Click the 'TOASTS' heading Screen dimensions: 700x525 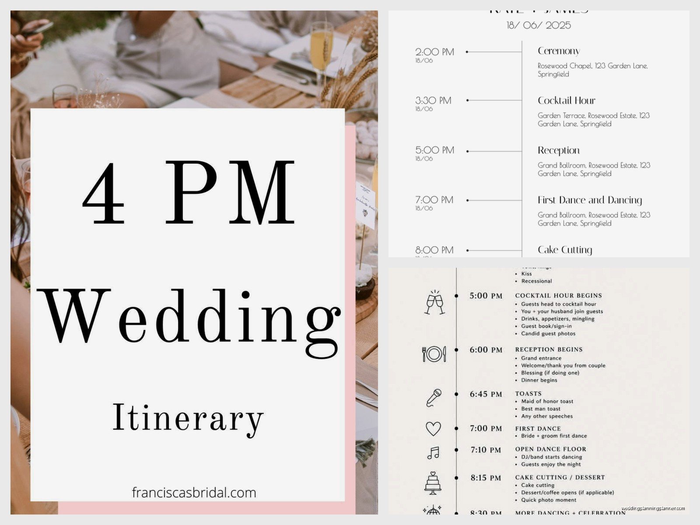point(528,394)
